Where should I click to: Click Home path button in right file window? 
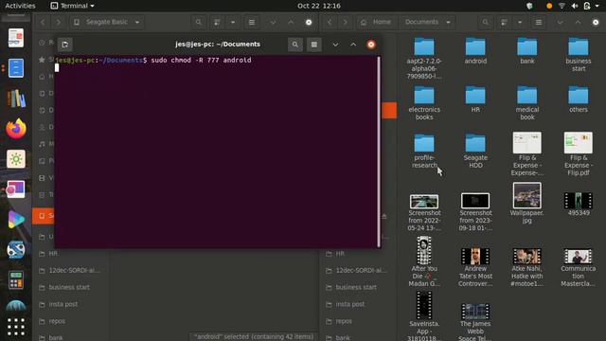[x=377, y=22]
